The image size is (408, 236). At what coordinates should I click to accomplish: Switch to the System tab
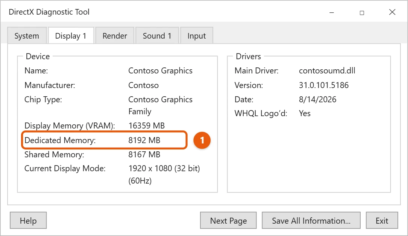(27, 36)
